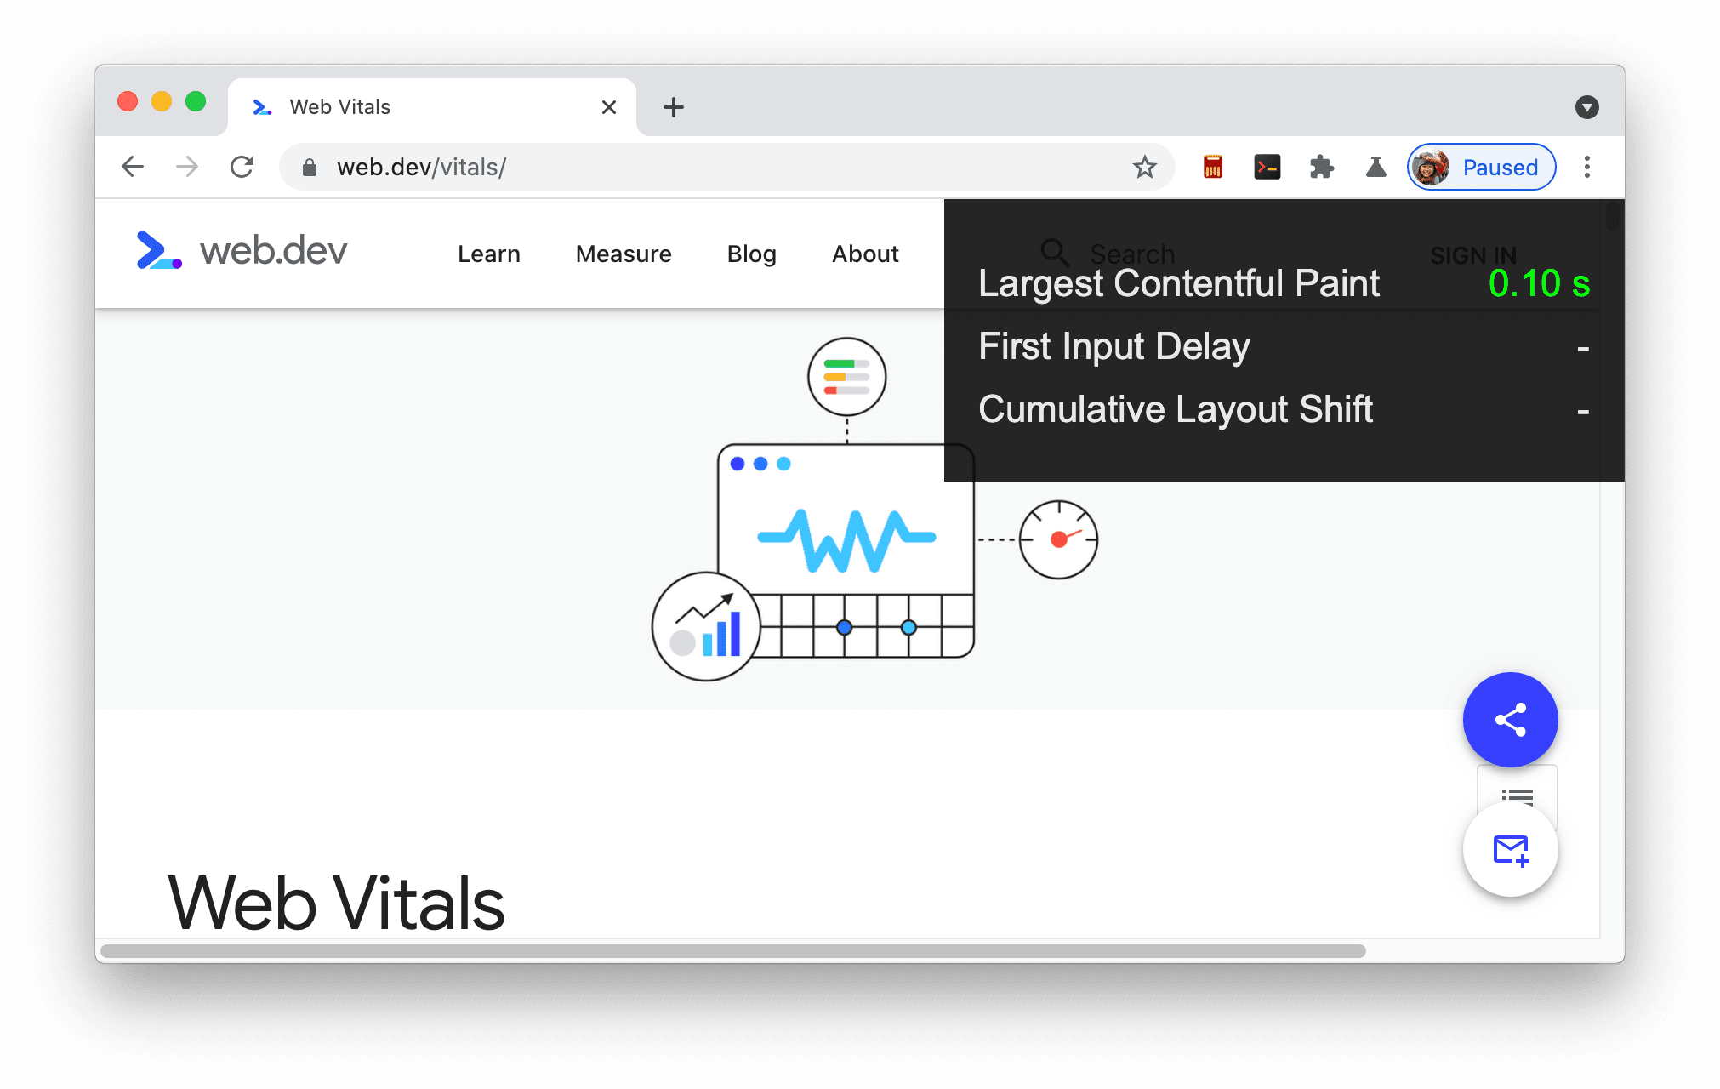Select the Measure navigation menu item

click(623, 252)
